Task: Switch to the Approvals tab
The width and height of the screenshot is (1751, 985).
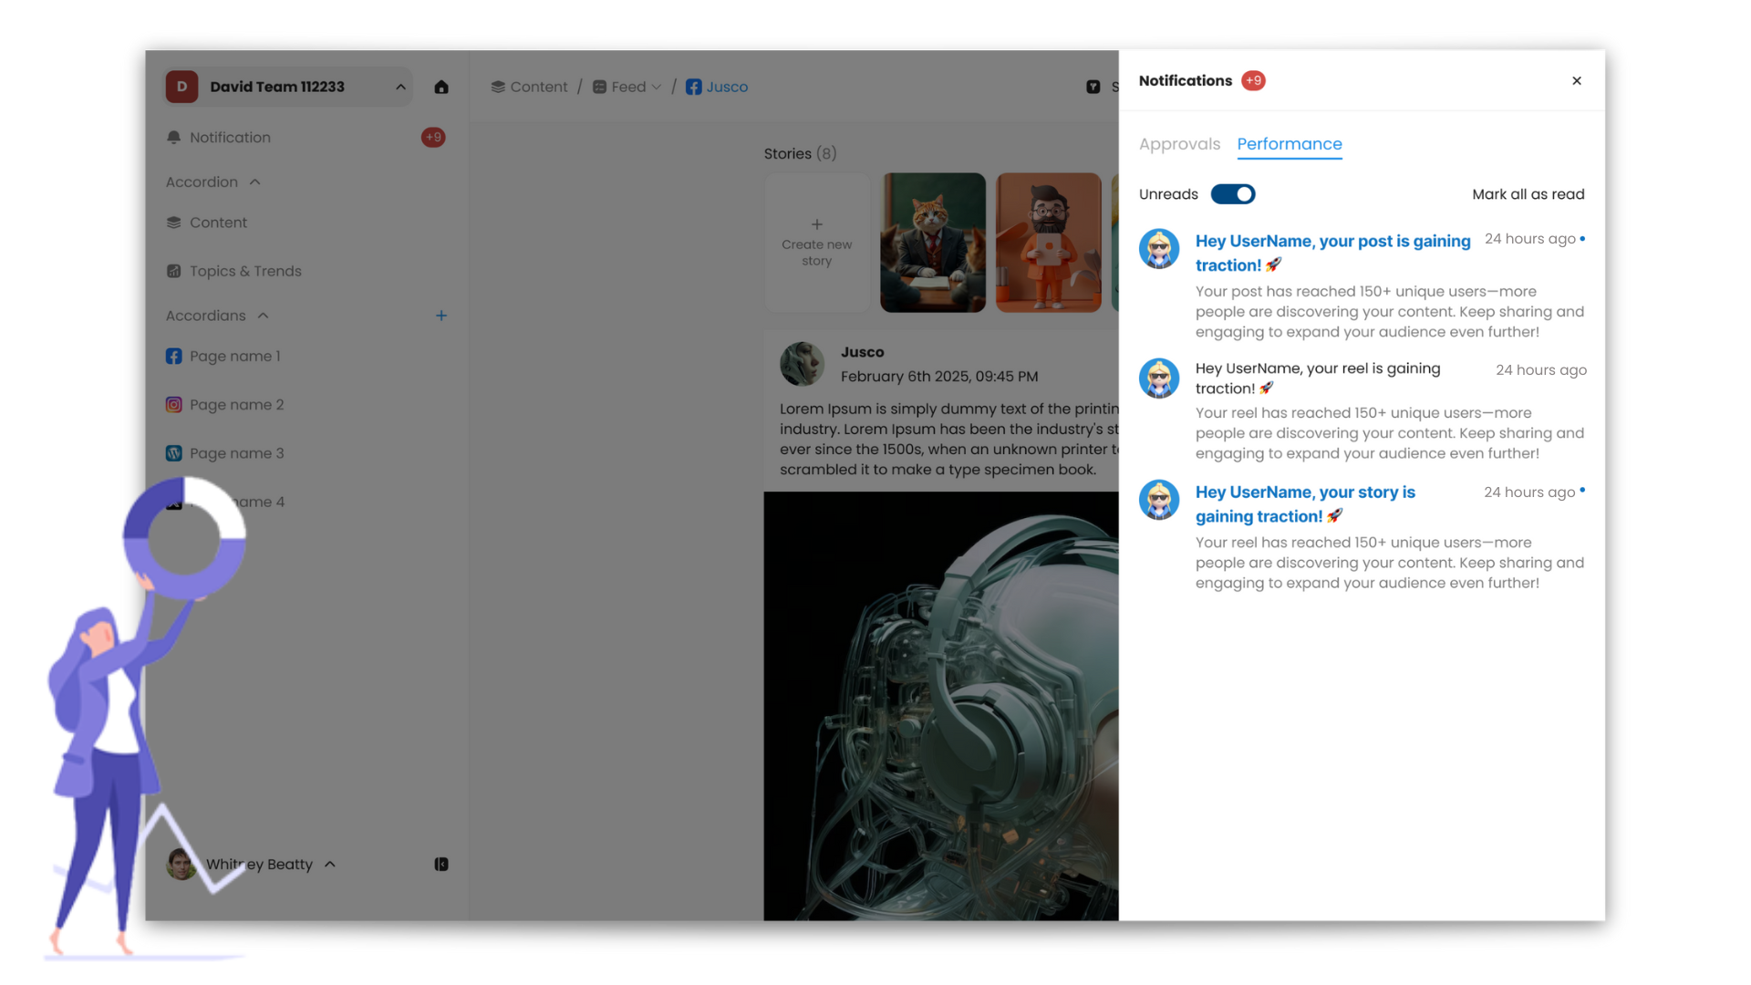Action: [1179, 144]
